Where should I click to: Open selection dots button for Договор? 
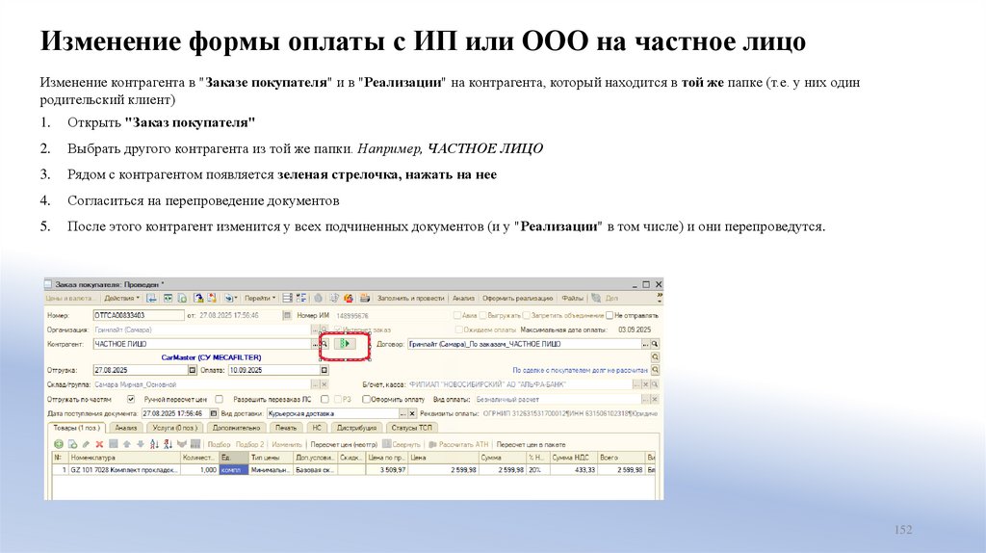pos(644,344)
